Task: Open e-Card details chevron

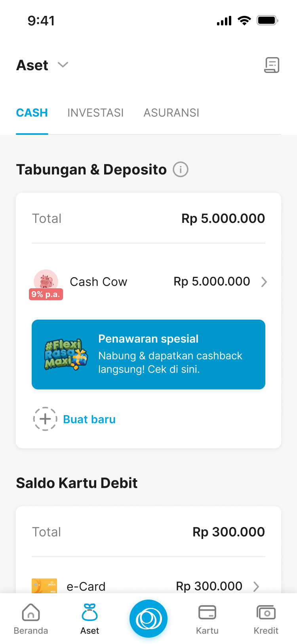Action: coord(256,586)
